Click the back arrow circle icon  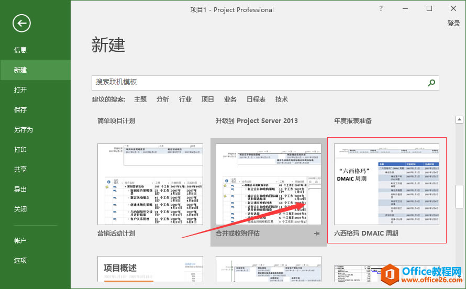click(21, 23)
